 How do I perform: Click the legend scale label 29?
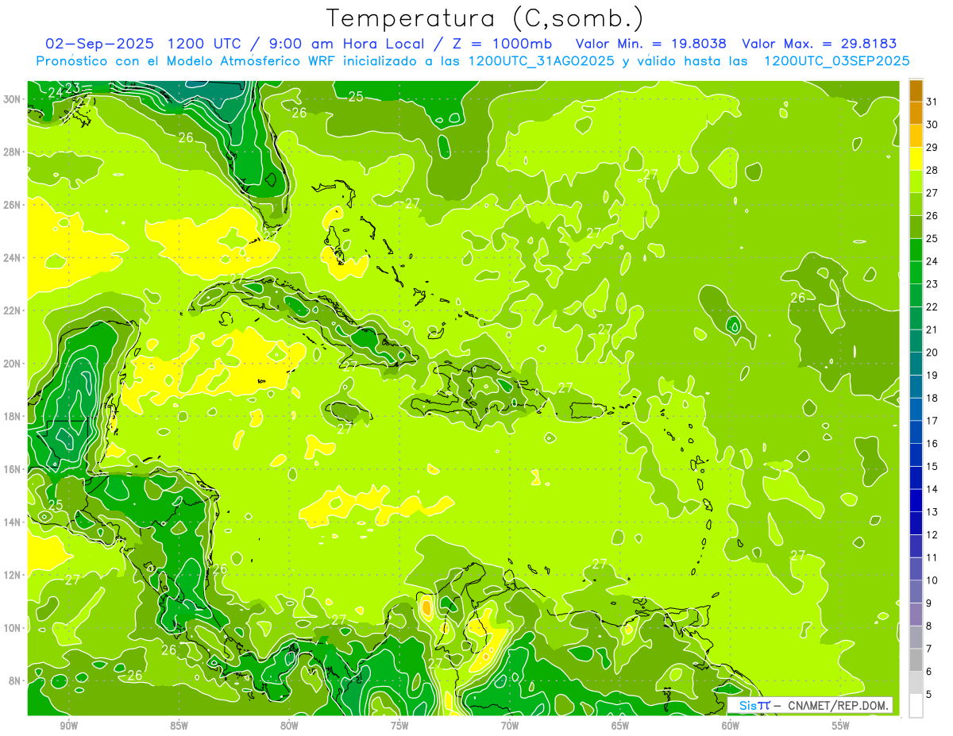932,147
